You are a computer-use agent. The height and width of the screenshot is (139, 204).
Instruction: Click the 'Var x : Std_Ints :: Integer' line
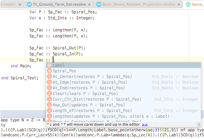point(62,18)
